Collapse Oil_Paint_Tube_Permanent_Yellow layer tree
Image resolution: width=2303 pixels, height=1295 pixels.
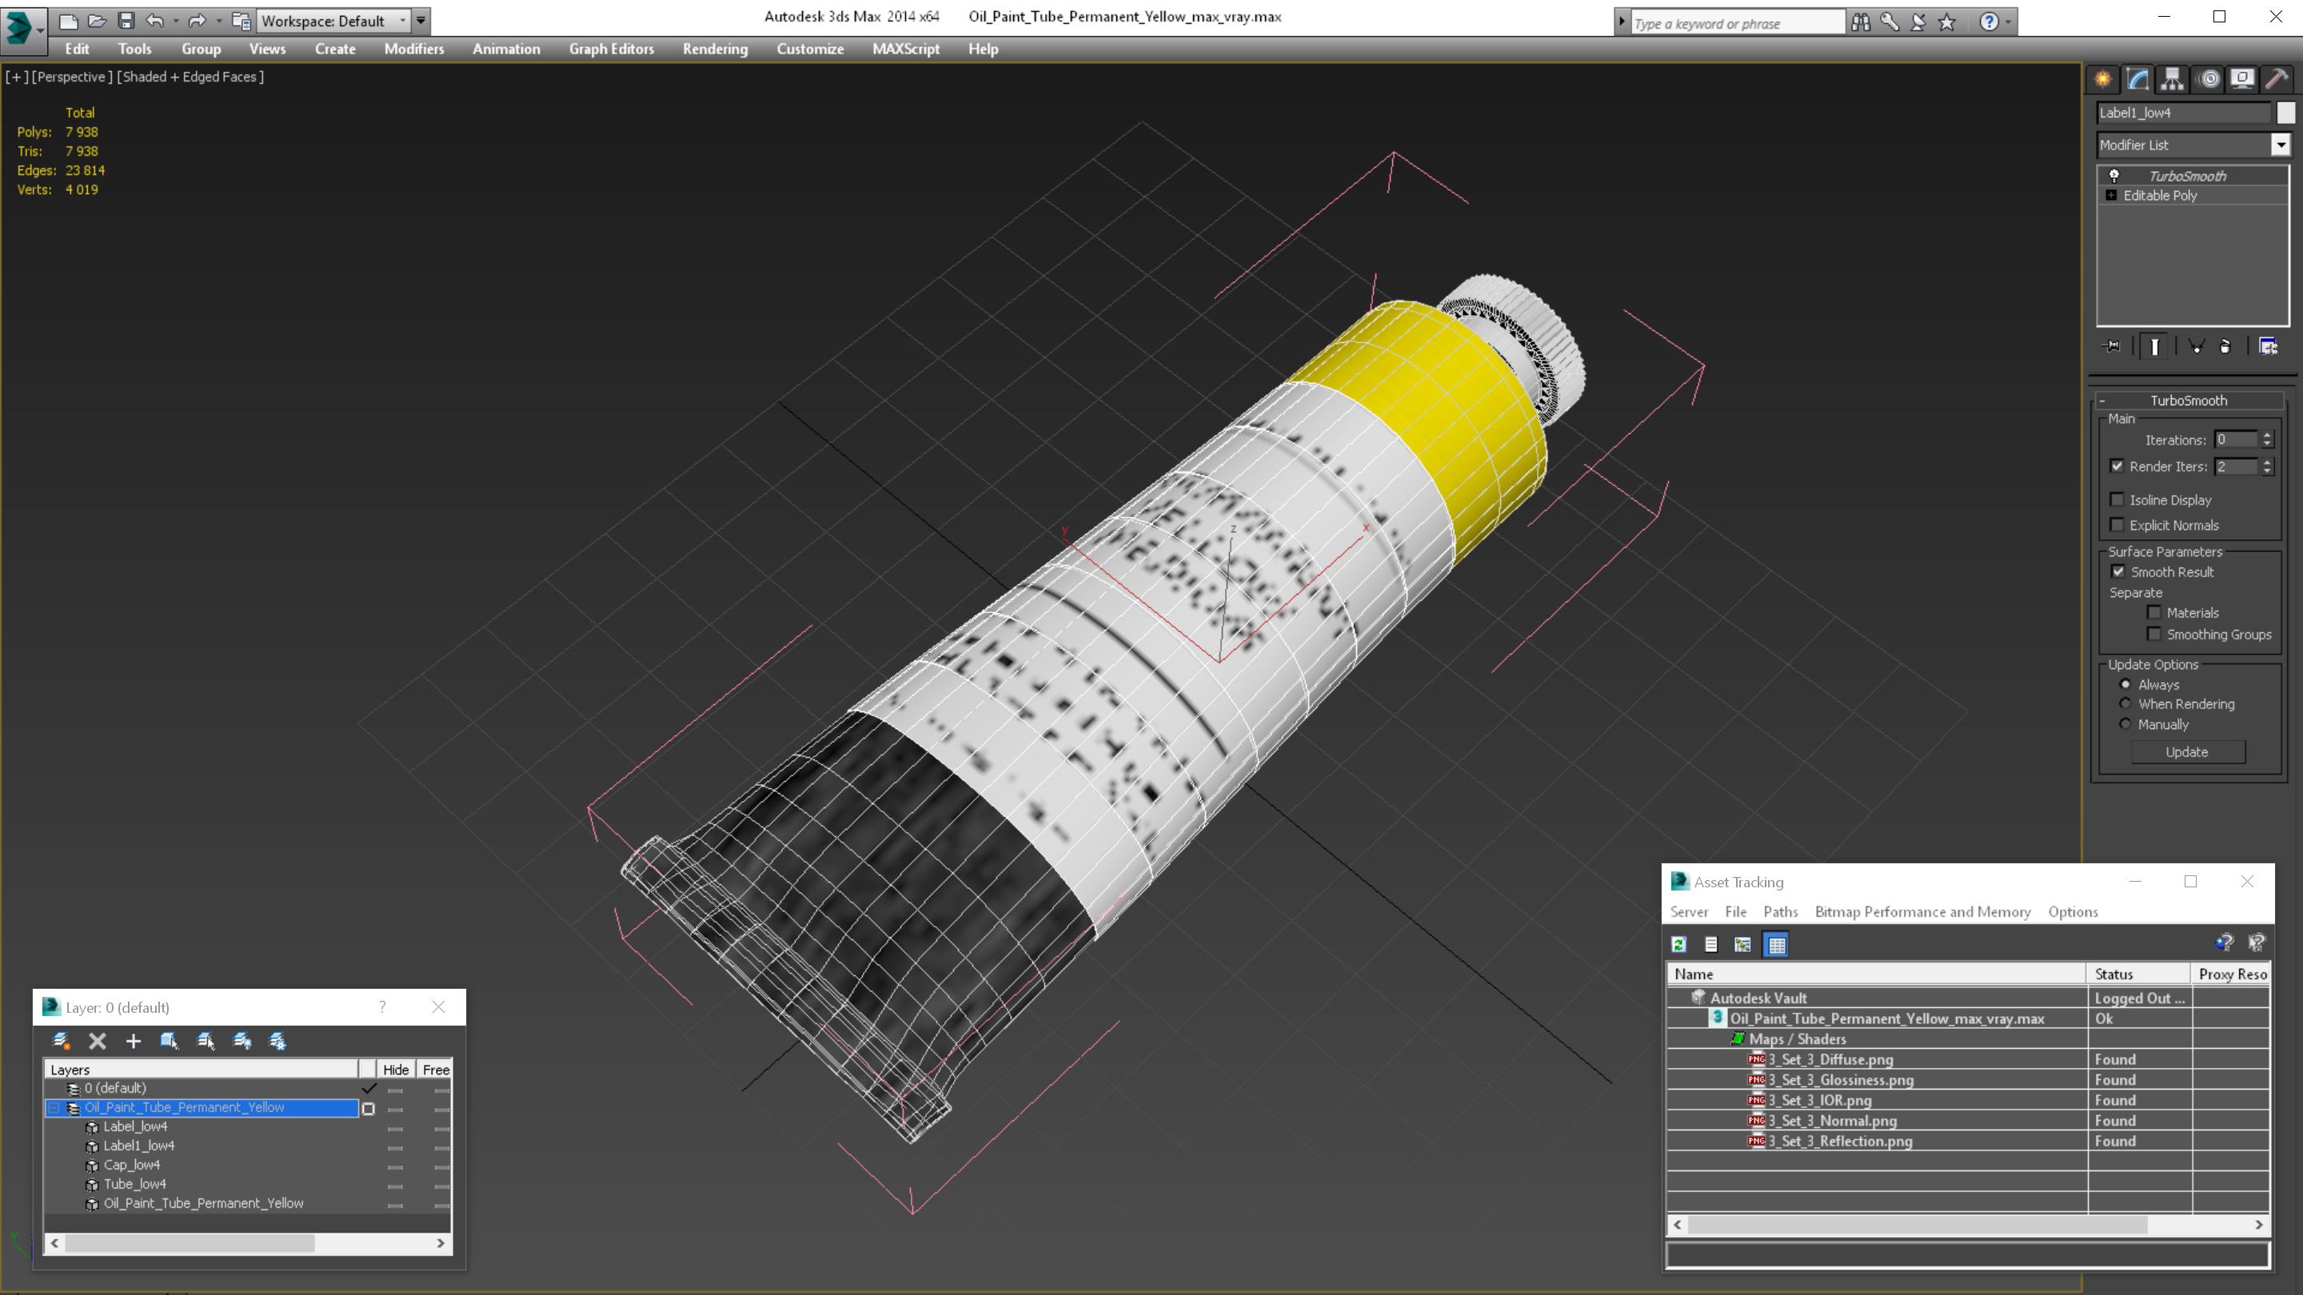pos(54,1107)
